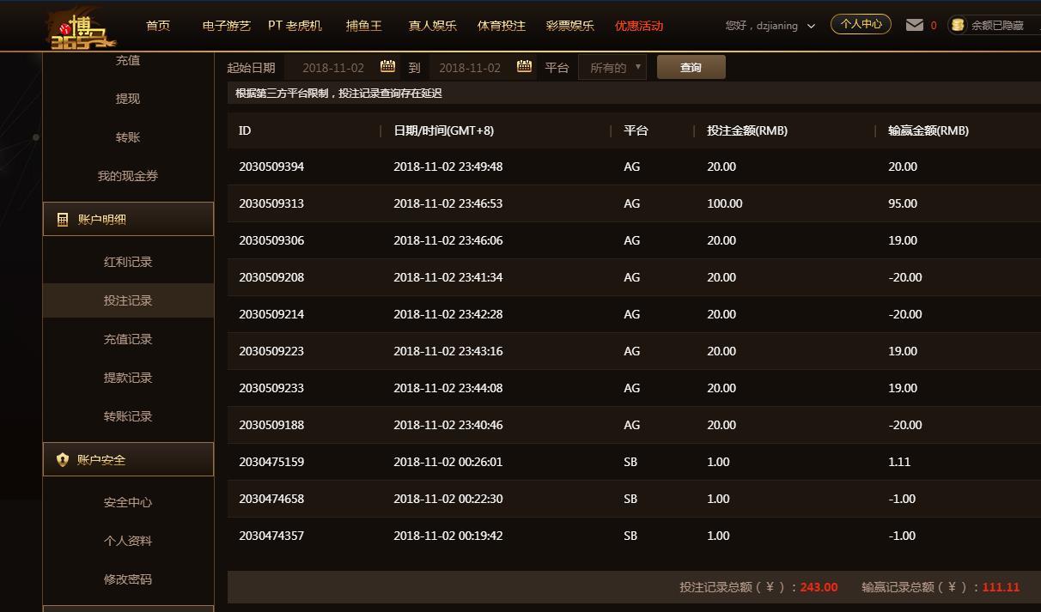Expand the dzjianing username chevron

(811, 27)
